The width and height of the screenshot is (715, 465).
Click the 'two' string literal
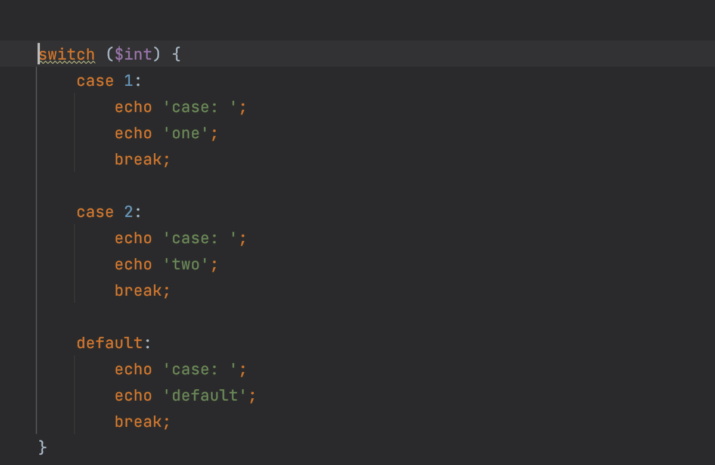coord(186,265)
